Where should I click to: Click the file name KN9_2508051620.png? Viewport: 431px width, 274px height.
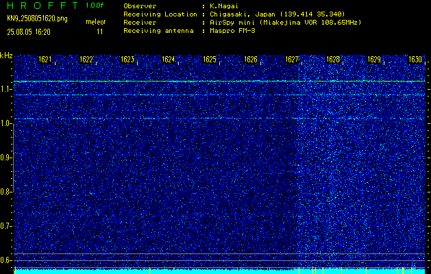[37, 18]
